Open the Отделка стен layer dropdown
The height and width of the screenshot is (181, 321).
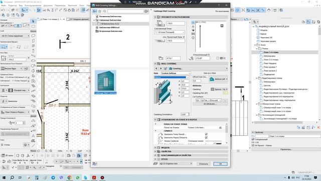176,163
